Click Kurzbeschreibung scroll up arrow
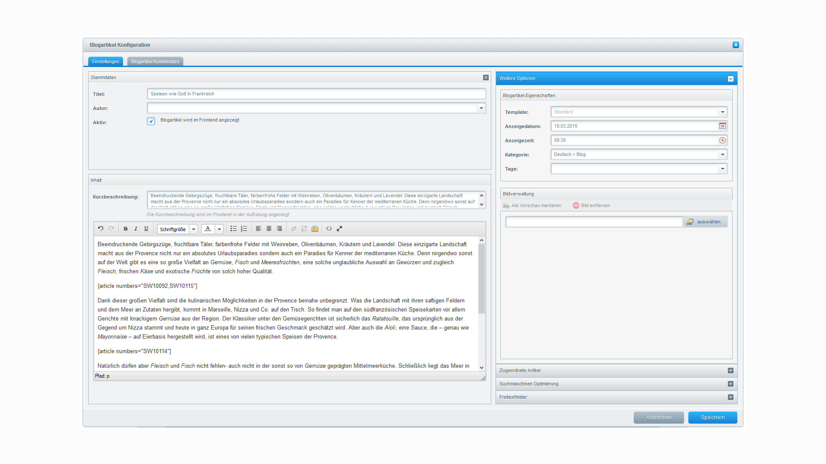This screenshot has height=464, width=826. (x=481, y=195)
